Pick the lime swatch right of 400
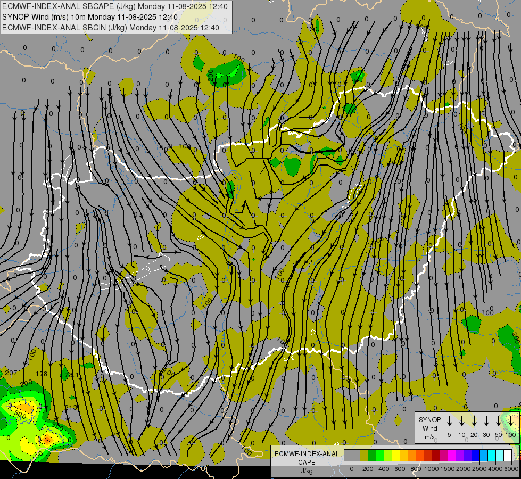The image size is (521, 479). (x=388, y=455)
